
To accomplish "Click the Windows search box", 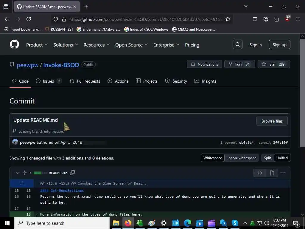I will coord(62,223).
